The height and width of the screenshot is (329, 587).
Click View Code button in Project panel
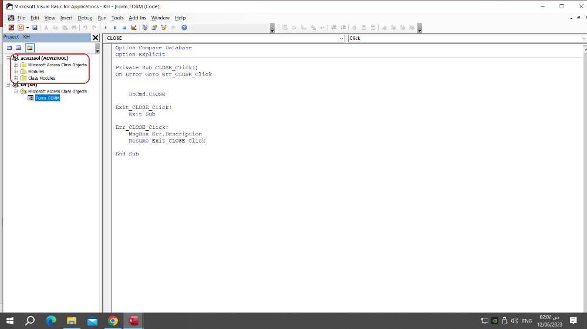(x=9, y=48)
